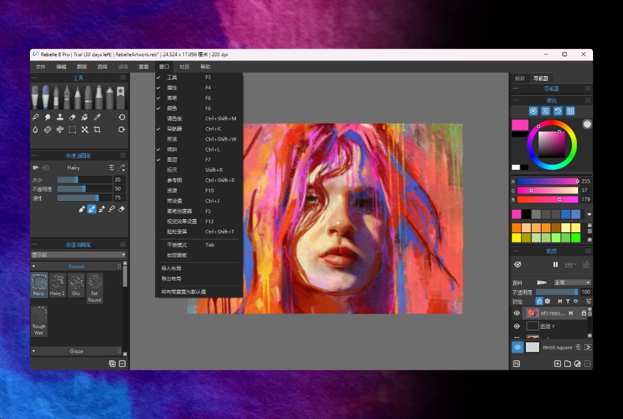Choose the Crop tool
The width and height of the screenshot is (623, 419).
[x=97, y=130]
